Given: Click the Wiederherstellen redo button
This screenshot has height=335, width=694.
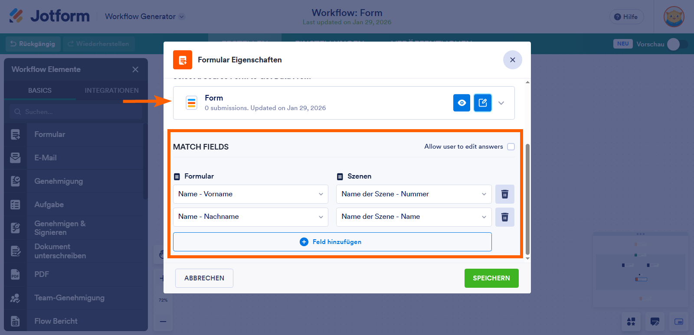Looking at the screenshot, I should point(98,44).
